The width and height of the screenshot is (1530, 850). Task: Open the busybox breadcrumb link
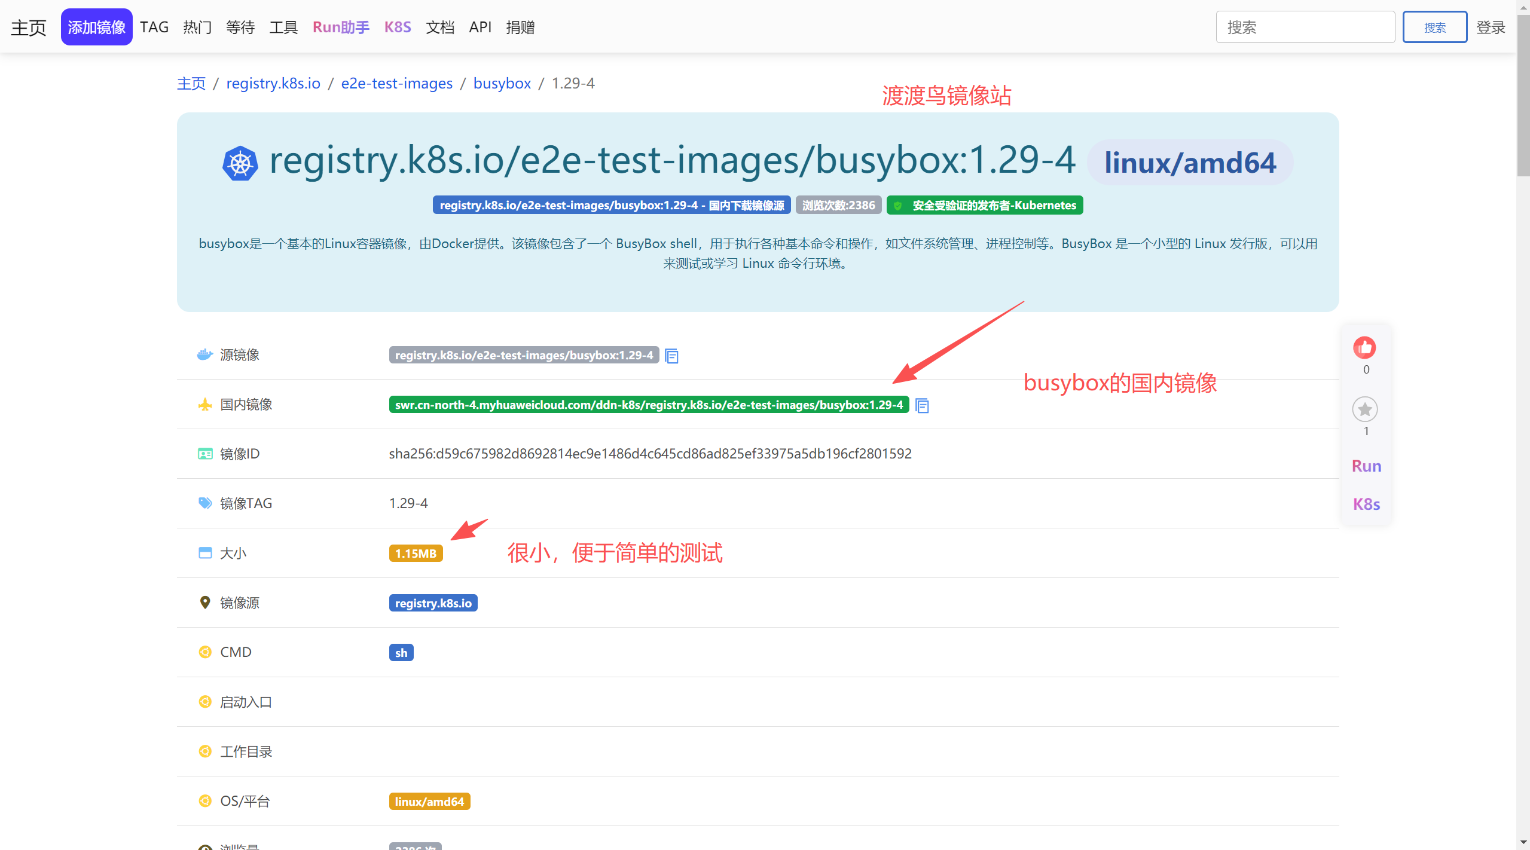(502, 84)
